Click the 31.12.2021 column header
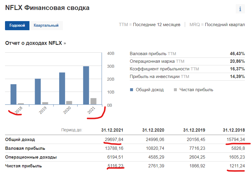This screenshot has width=251, height=175. point(112,130)
